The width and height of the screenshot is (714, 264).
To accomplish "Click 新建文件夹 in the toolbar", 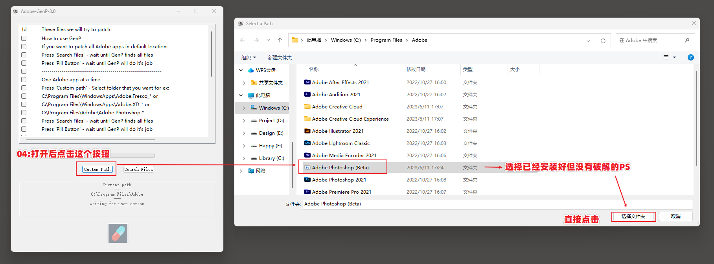I will click(280, 57).
